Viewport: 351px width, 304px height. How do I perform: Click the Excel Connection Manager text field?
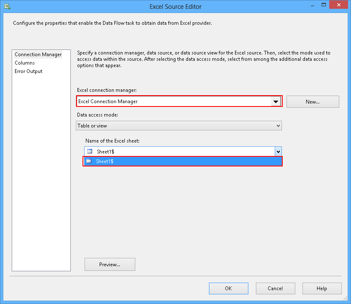(x=173, y=101)
